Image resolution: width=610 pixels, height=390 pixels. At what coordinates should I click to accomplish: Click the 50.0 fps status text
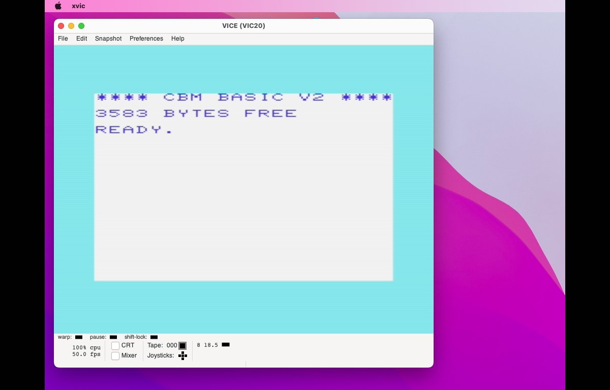[x=86, y=354]
